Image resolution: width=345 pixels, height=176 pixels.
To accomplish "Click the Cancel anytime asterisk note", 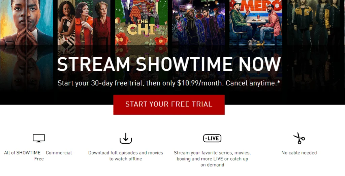I will 253,83.
